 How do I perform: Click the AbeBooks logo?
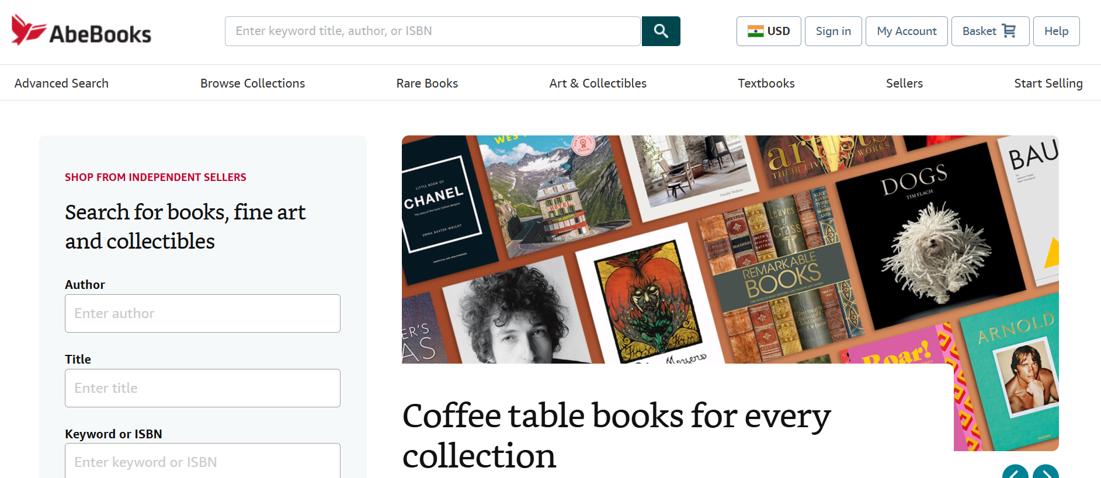tap(81, 31)
